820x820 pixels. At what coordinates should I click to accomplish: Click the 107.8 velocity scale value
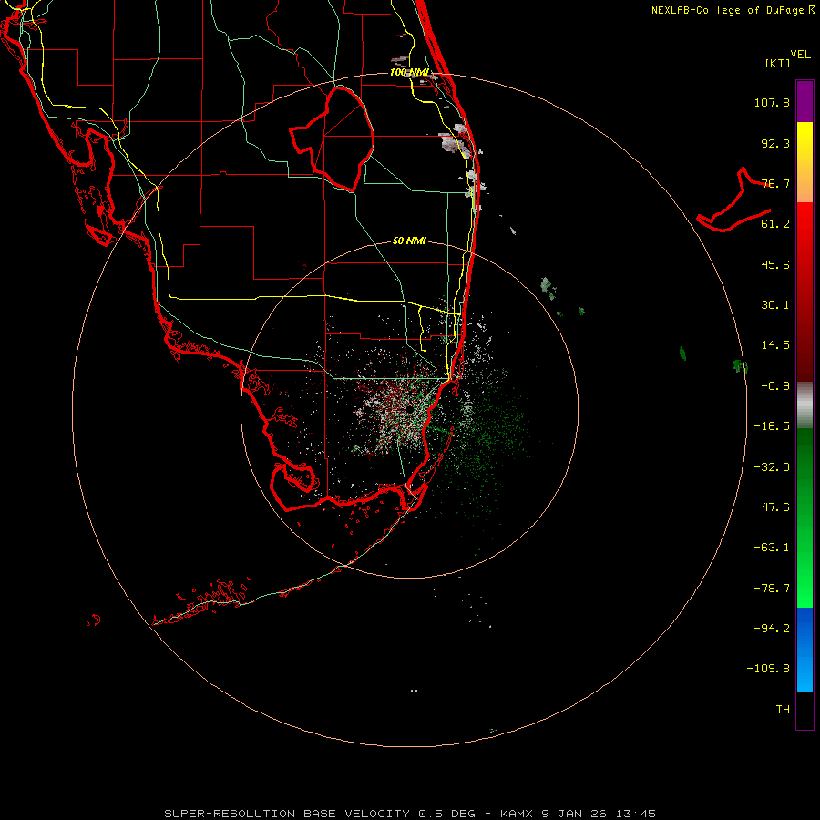(772, 102)
